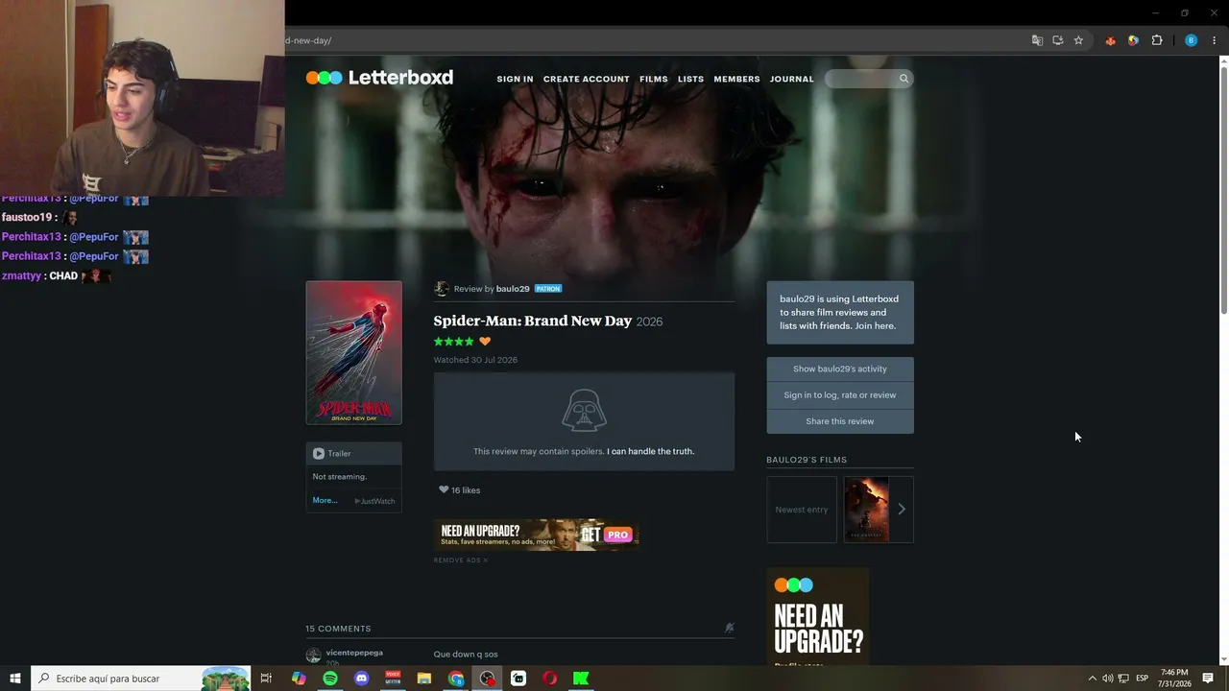Open Voicemeeter from the taskbar
This screenshot has height=691, width=1229.
tap(393, 679)
